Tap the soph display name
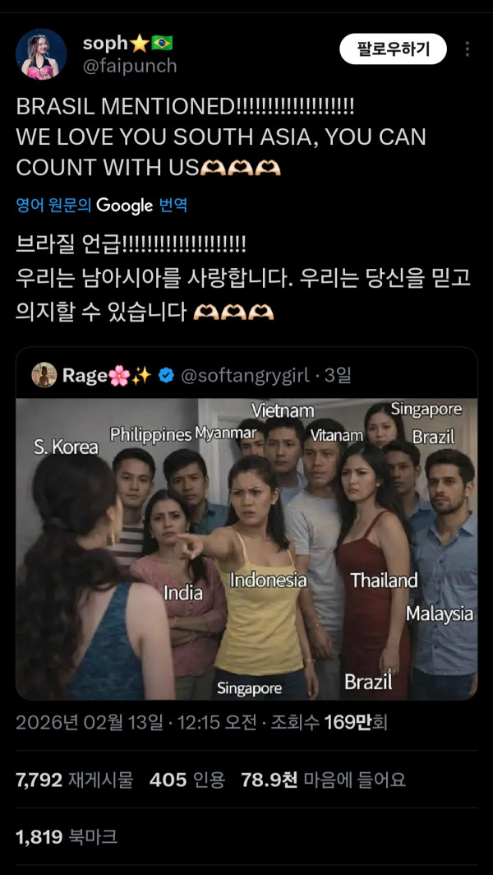This screenshot has width=493, height=875. point(105,43)
